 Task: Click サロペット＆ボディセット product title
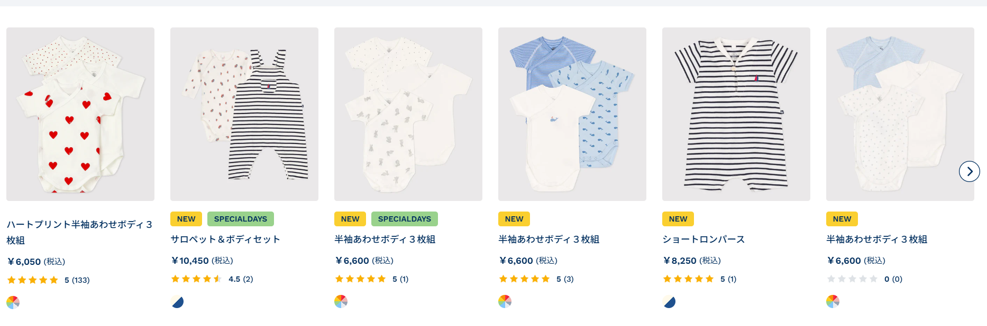225,239
